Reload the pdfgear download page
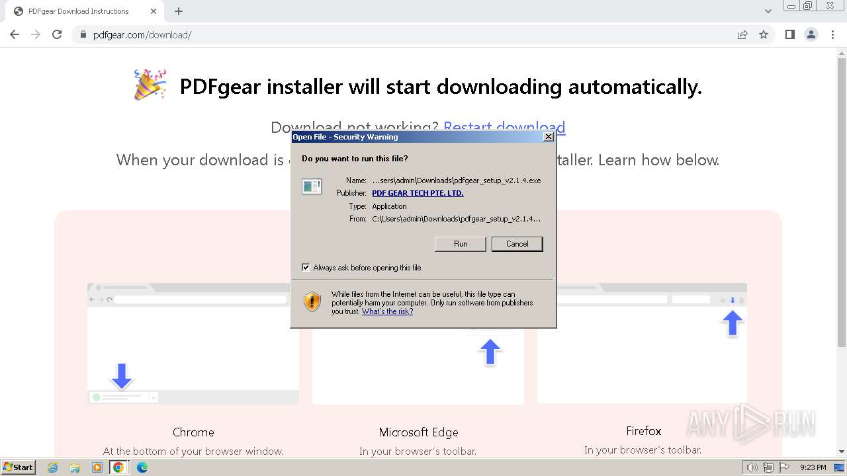The image size is (847, 476). point(57,34)
